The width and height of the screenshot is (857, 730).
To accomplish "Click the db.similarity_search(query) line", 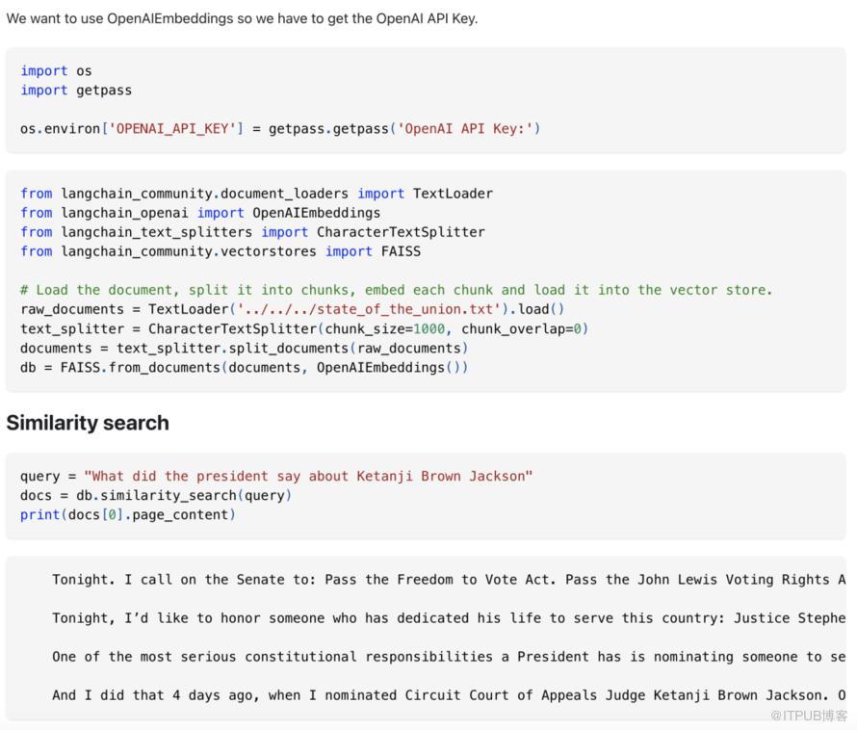I will (156, 495).
